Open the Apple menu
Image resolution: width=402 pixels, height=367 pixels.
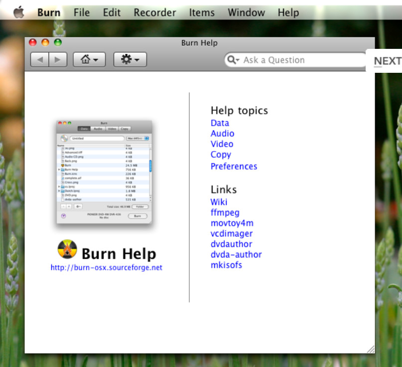[18, 12]
